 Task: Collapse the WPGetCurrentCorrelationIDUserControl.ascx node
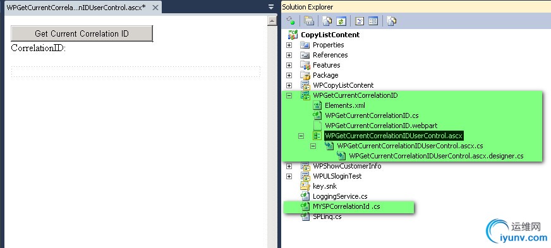click(301, 136)
